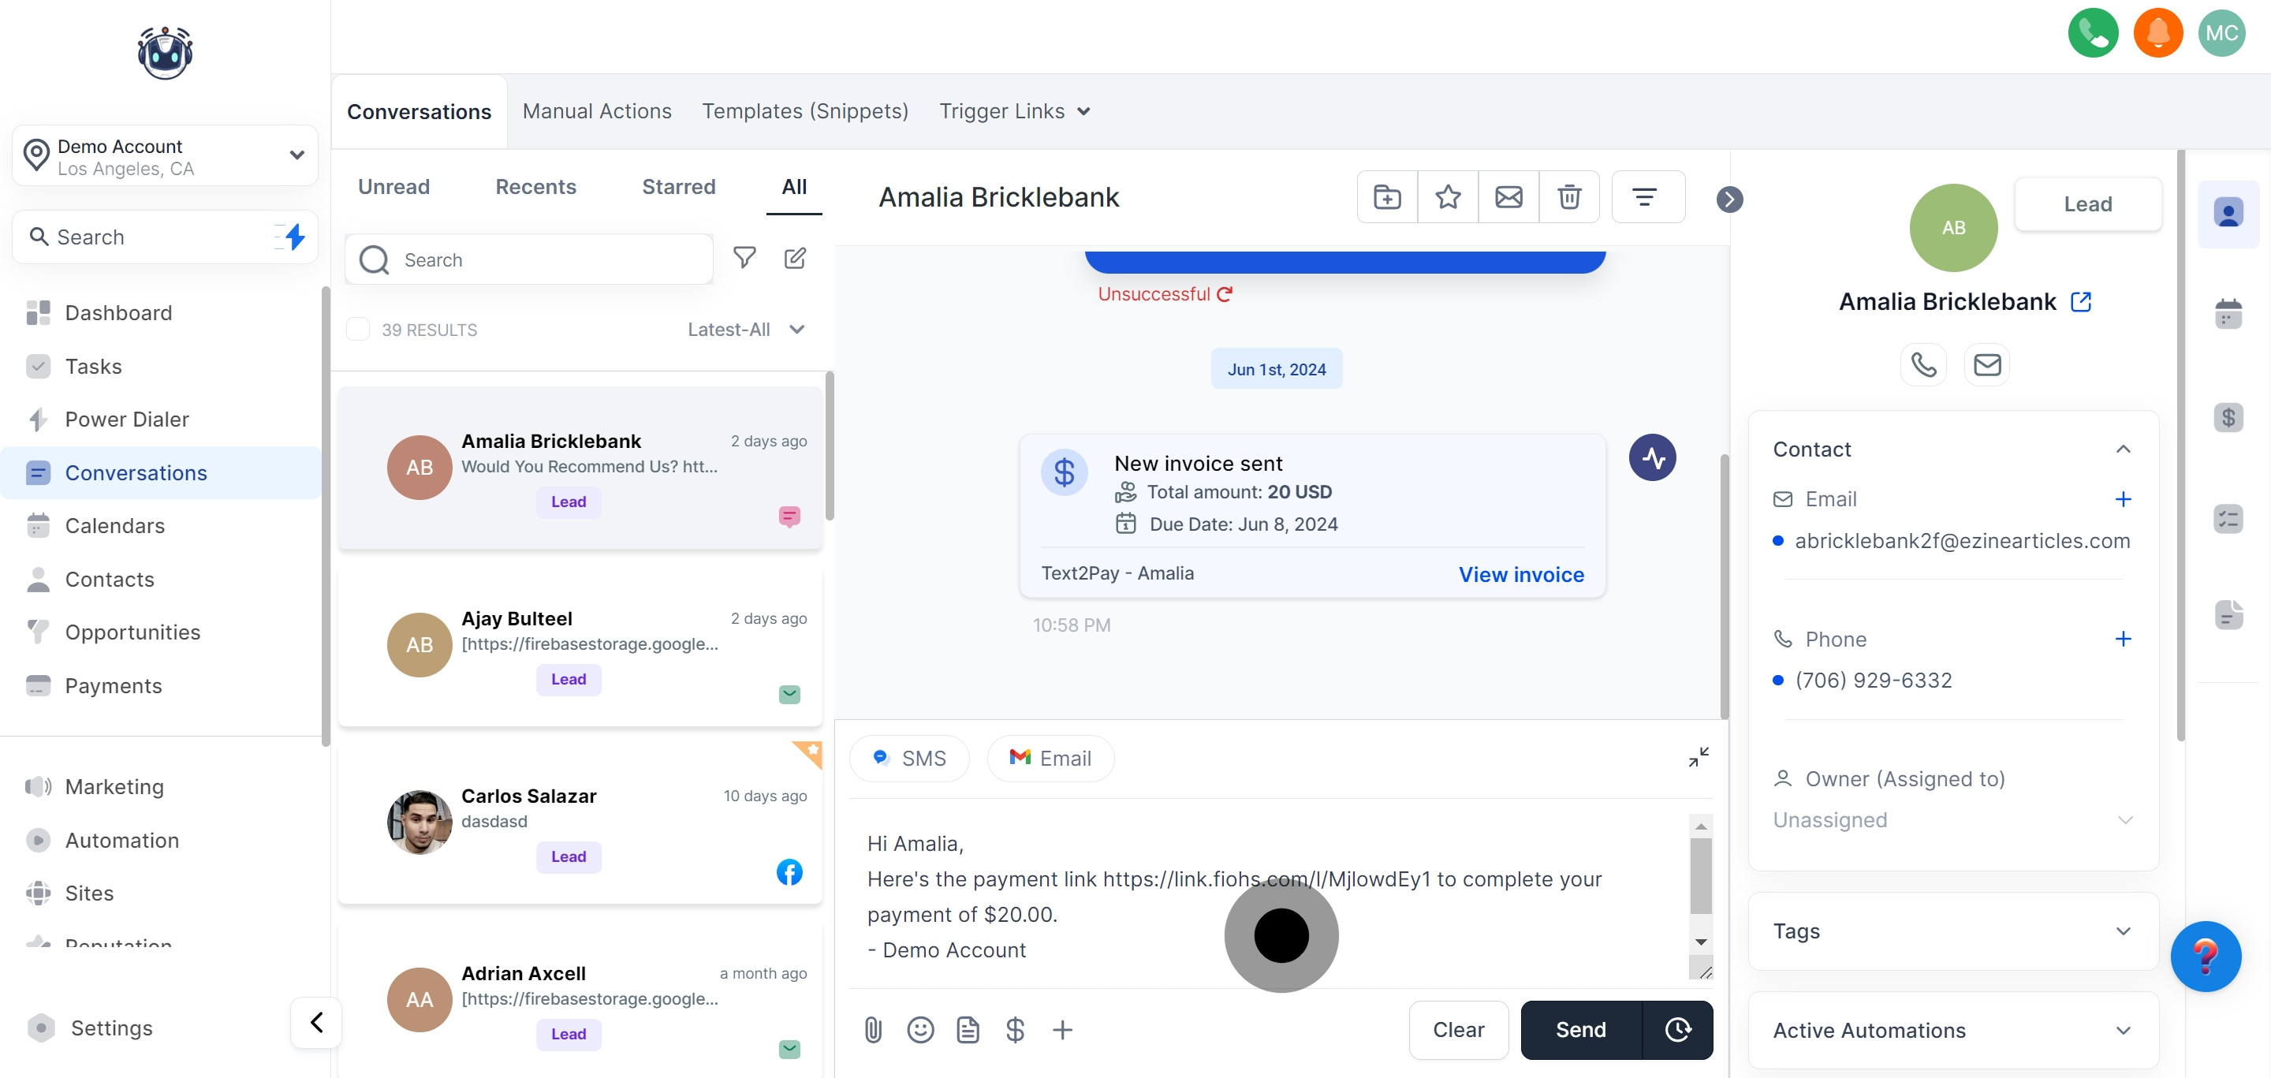Image resolution: width=2271 pixels, height=1078 pixels.
Task: Open the emoji picker
Action: [x=920, y=1028]
